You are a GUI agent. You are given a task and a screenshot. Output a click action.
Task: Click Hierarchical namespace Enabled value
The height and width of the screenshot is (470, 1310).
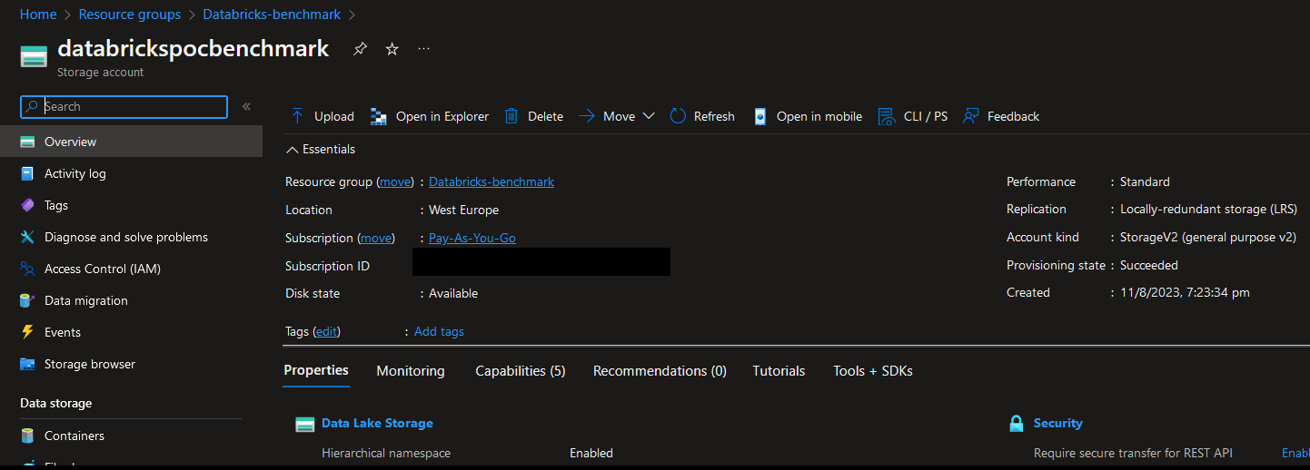point(591,453)
